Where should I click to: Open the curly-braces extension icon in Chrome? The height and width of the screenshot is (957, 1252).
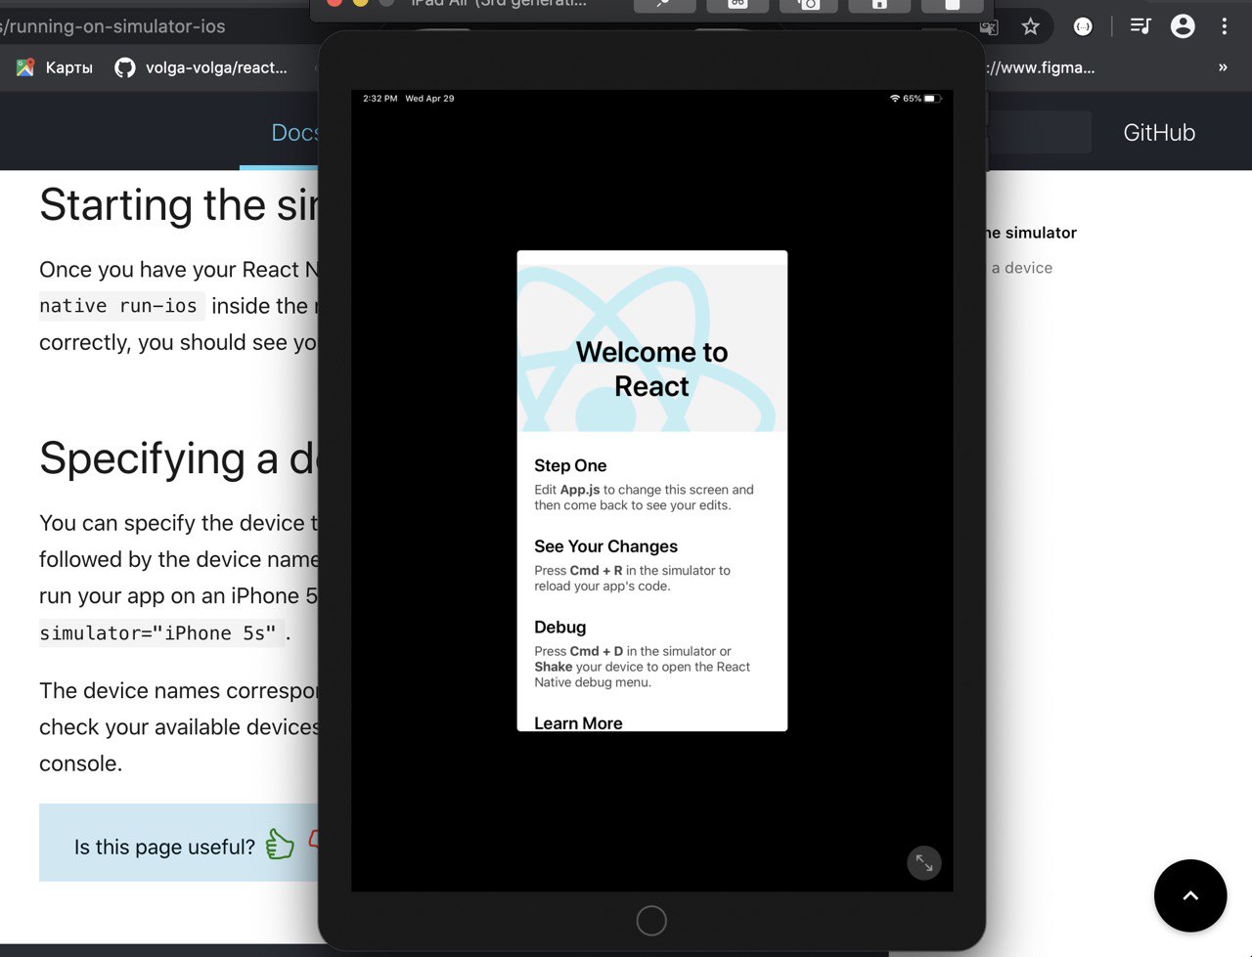(x=1083, y=27)
